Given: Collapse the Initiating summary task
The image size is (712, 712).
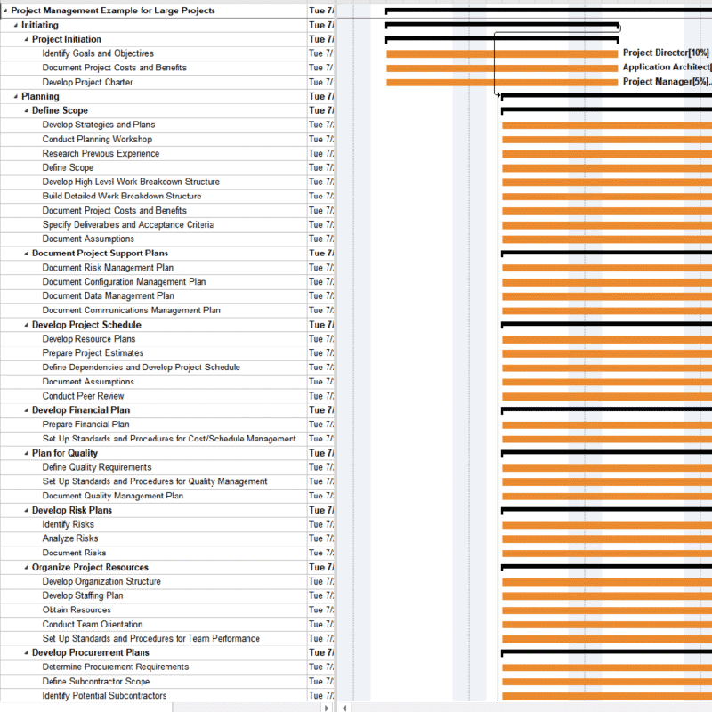Looking at the screenshot, I should pyautogui.click(x=15, y=26).
